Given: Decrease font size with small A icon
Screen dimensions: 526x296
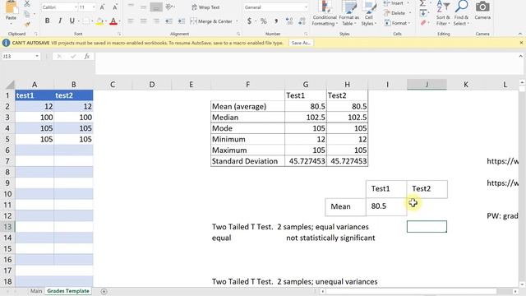Looking at the screenshot, I should pyautogui.click(x=115, y=7).
